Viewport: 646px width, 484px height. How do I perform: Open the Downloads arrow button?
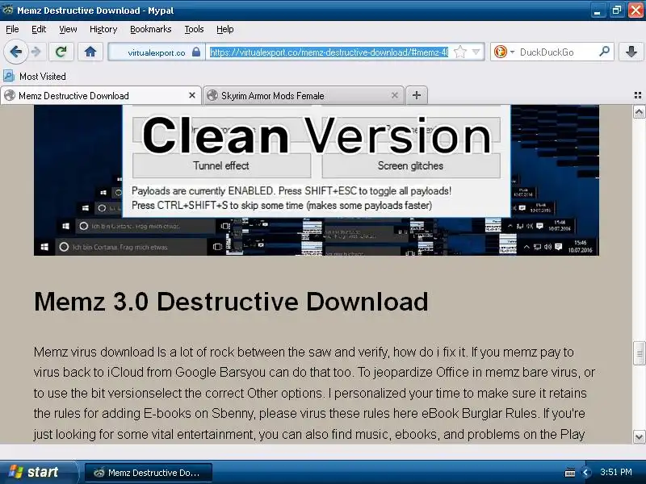point(631,52)
